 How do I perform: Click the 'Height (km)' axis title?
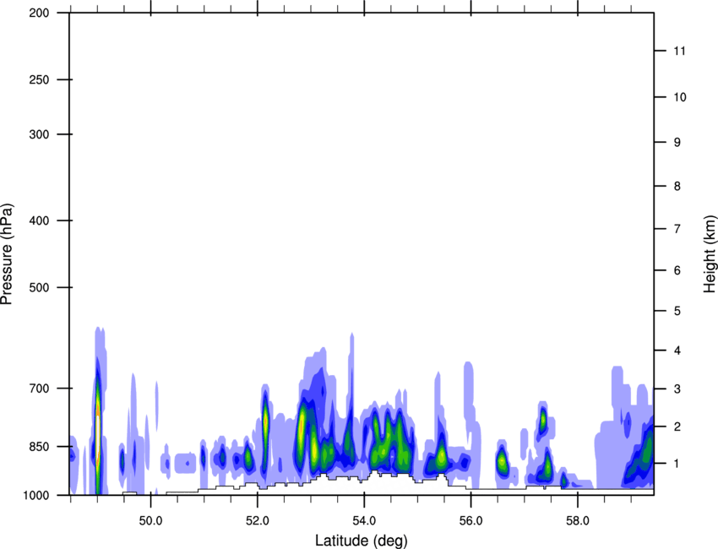click(x=710, y=253)
